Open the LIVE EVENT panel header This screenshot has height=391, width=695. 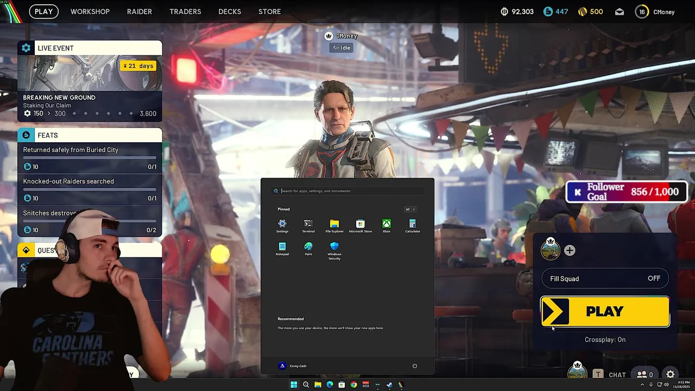pyautogui.click(x=90, y=48)
